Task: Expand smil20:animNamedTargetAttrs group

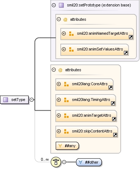Action: [x=64, y=33]
